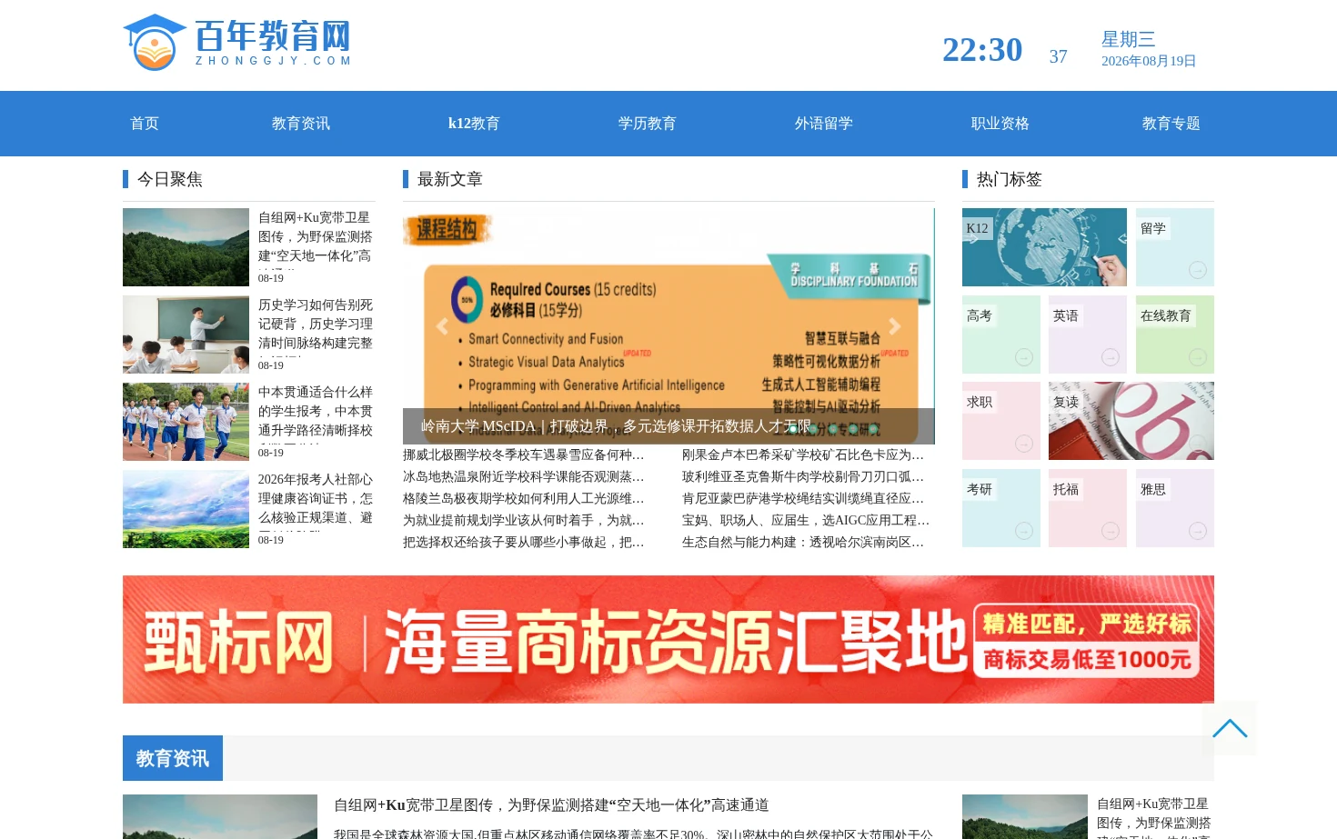Open article 中本贯通适合什么样的学生报考
This screenshot has width=1337, height=839.
pyautogui.click(x=316, y=412)
